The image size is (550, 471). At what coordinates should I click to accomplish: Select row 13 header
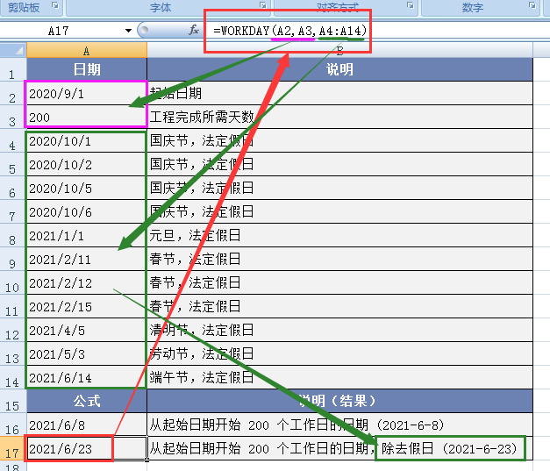click(13, 353)
